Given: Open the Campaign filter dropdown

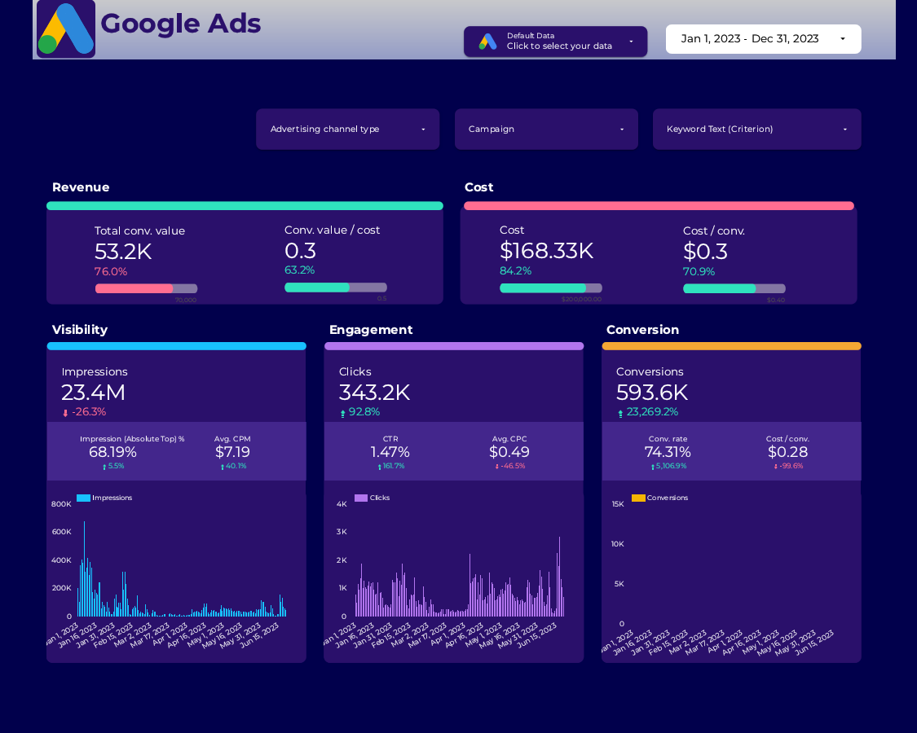Looking at the screenshot, I should pos(546,129).
